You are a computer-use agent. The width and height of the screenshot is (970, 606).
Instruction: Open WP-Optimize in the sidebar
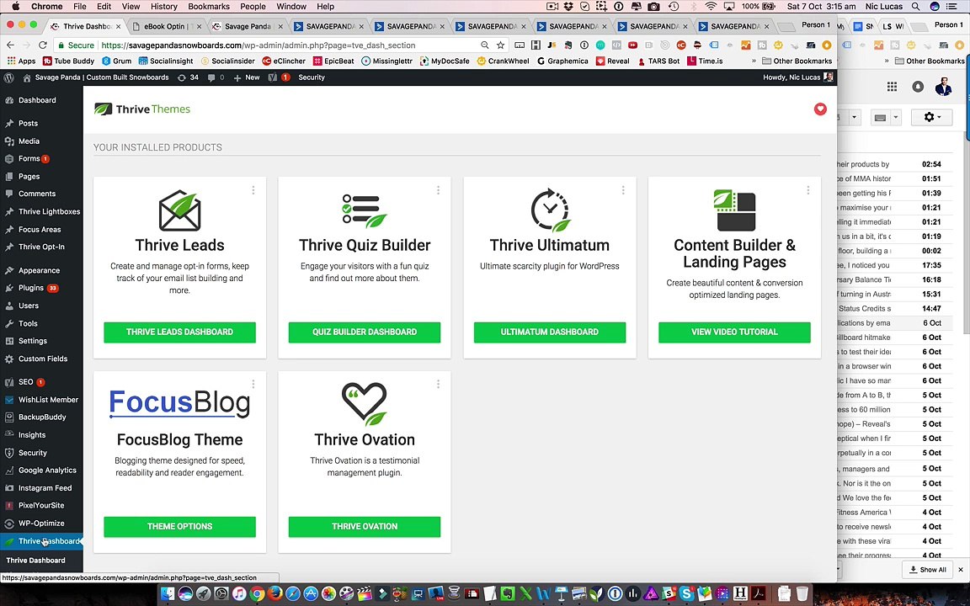[x=41, y=524]
